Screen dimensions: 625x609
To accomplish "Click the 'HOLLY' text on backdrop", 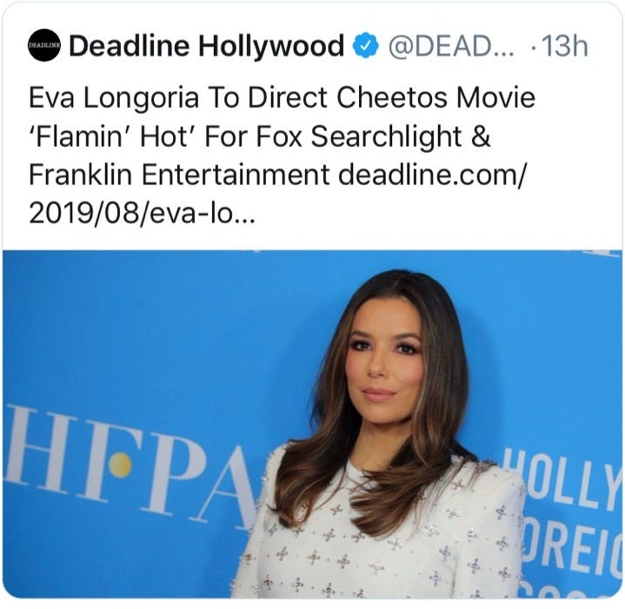I will [562, 479].
